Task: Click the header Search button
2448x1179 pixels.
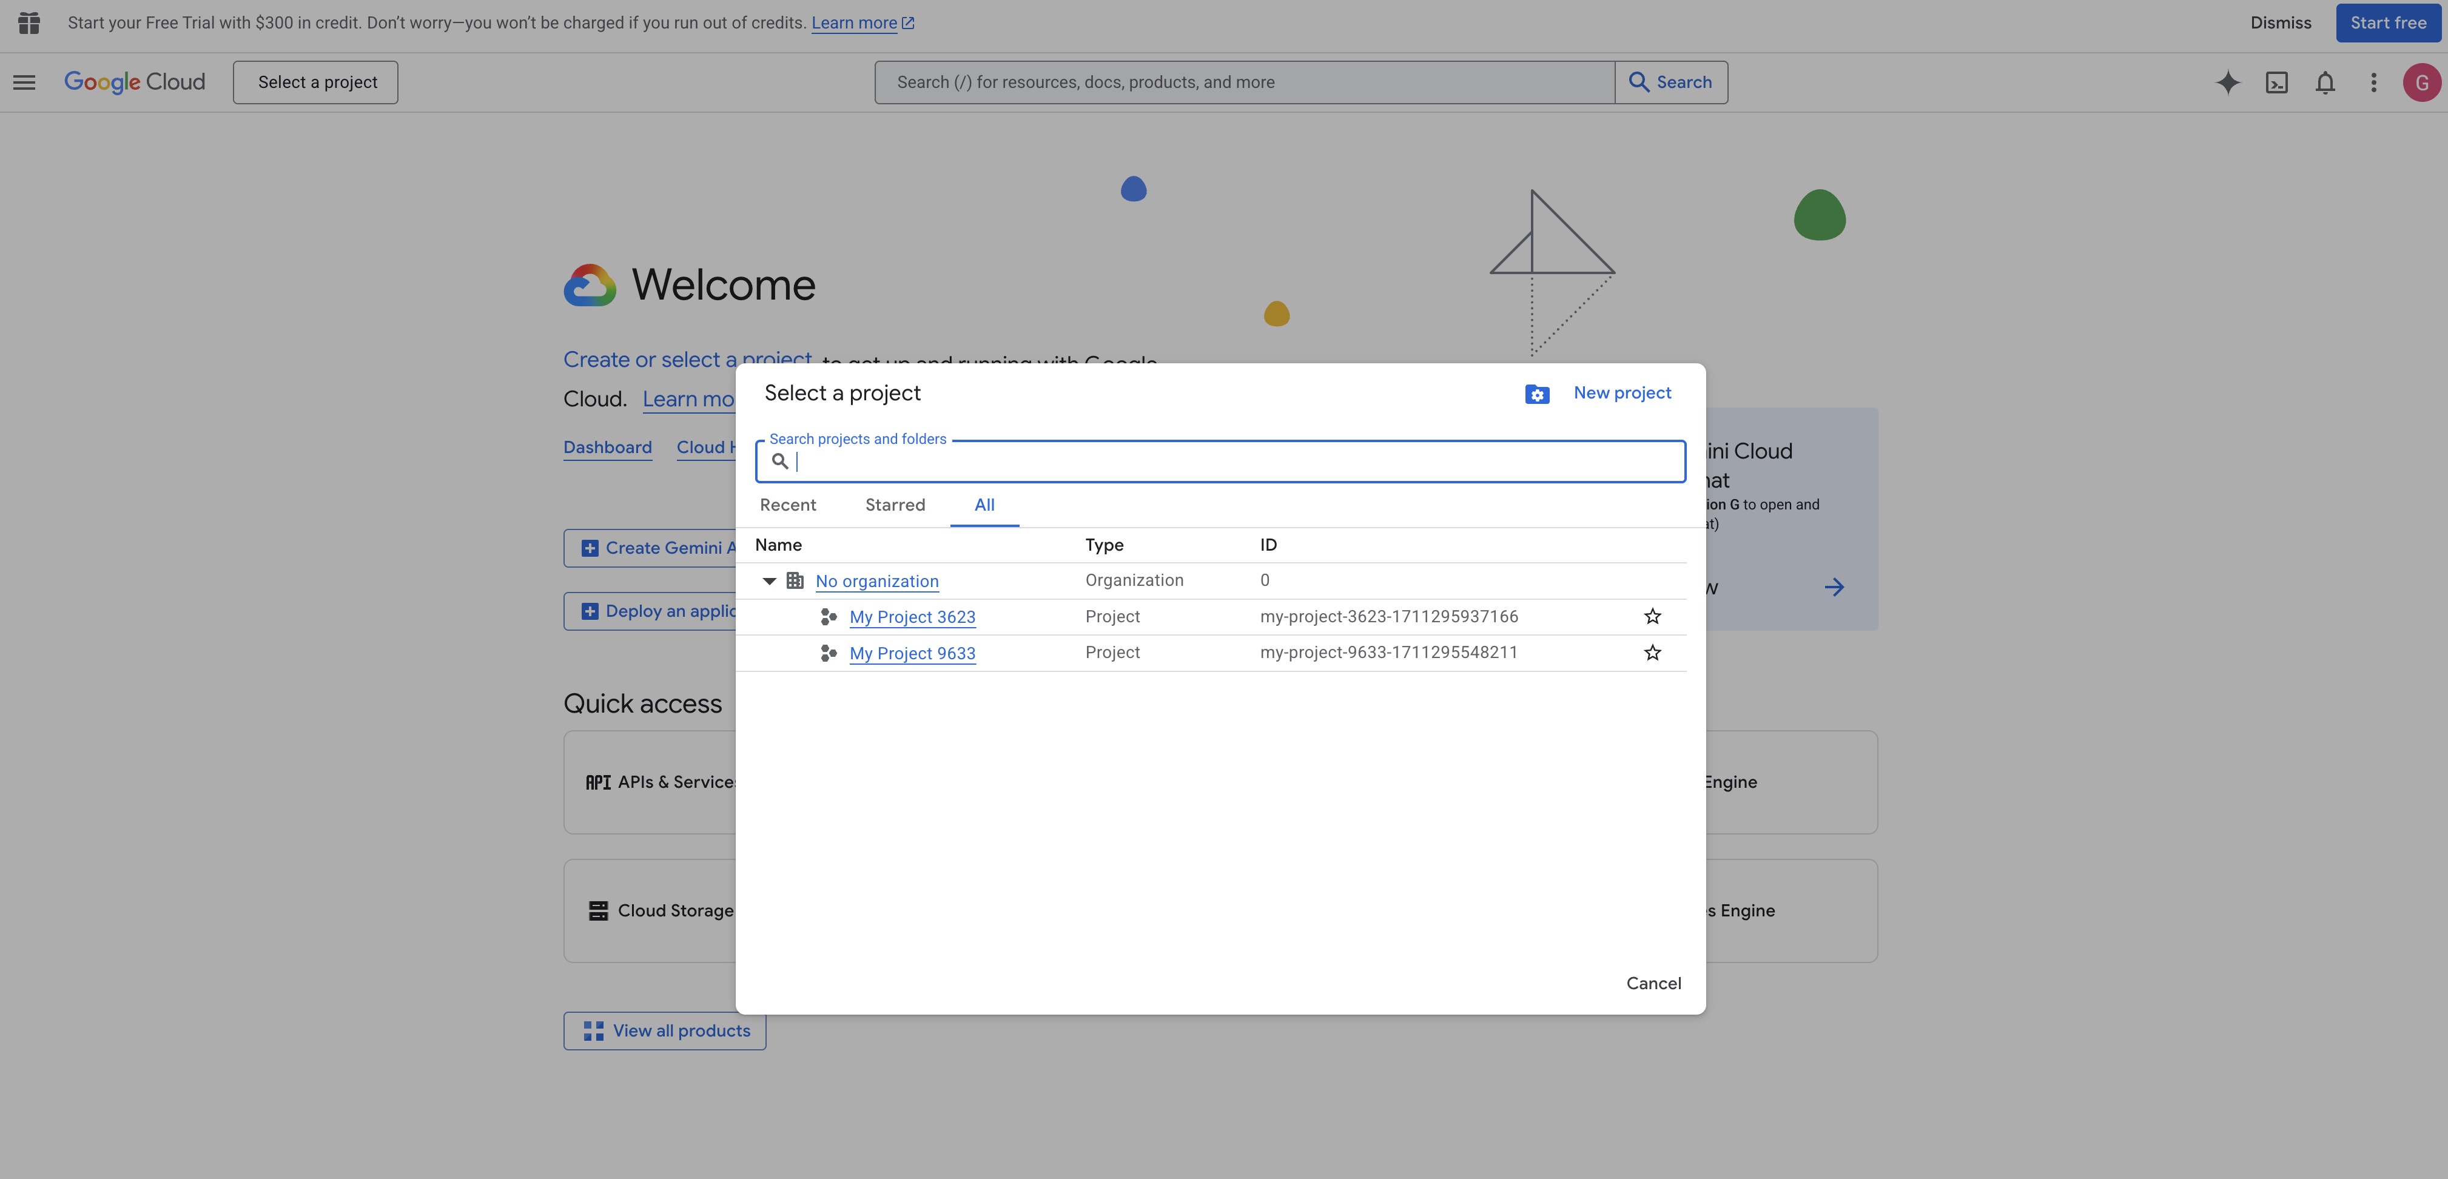Action: pyautogui.click(x=1670, y=82)
